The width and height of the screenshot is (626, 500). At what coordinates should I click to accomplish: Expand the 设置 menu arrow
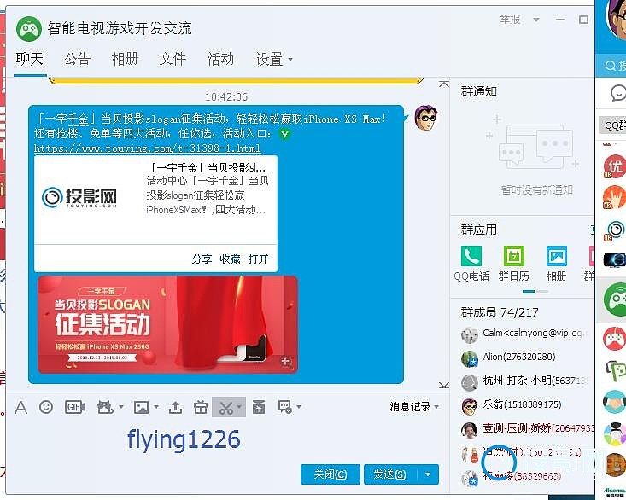point(290,60)
